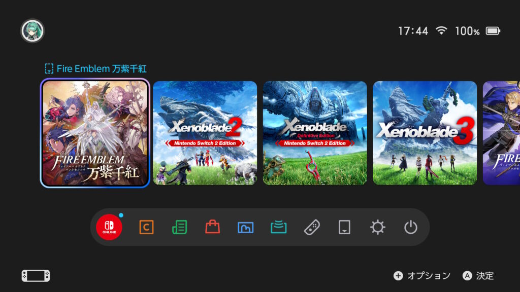Select the partially visible Fire Emblem tile
The height and width of the screenshot is (292, 520).
pos(501,133)
